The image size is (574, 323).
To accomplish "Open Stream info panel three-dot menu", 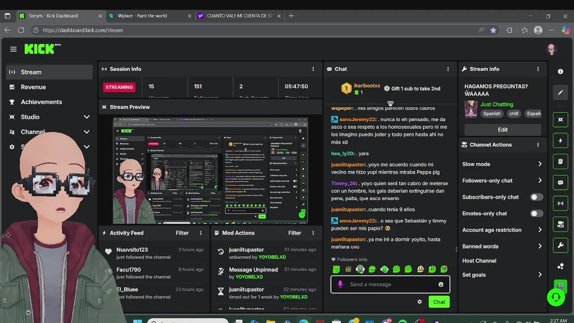I will [x=538, y=69].
